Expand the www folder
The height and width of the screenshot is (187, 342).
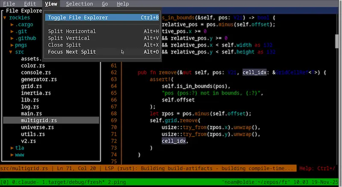tap(20, 154)
